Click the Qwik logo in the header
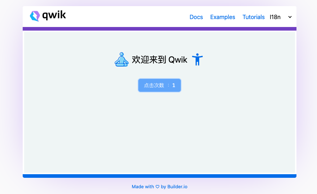 48,16
